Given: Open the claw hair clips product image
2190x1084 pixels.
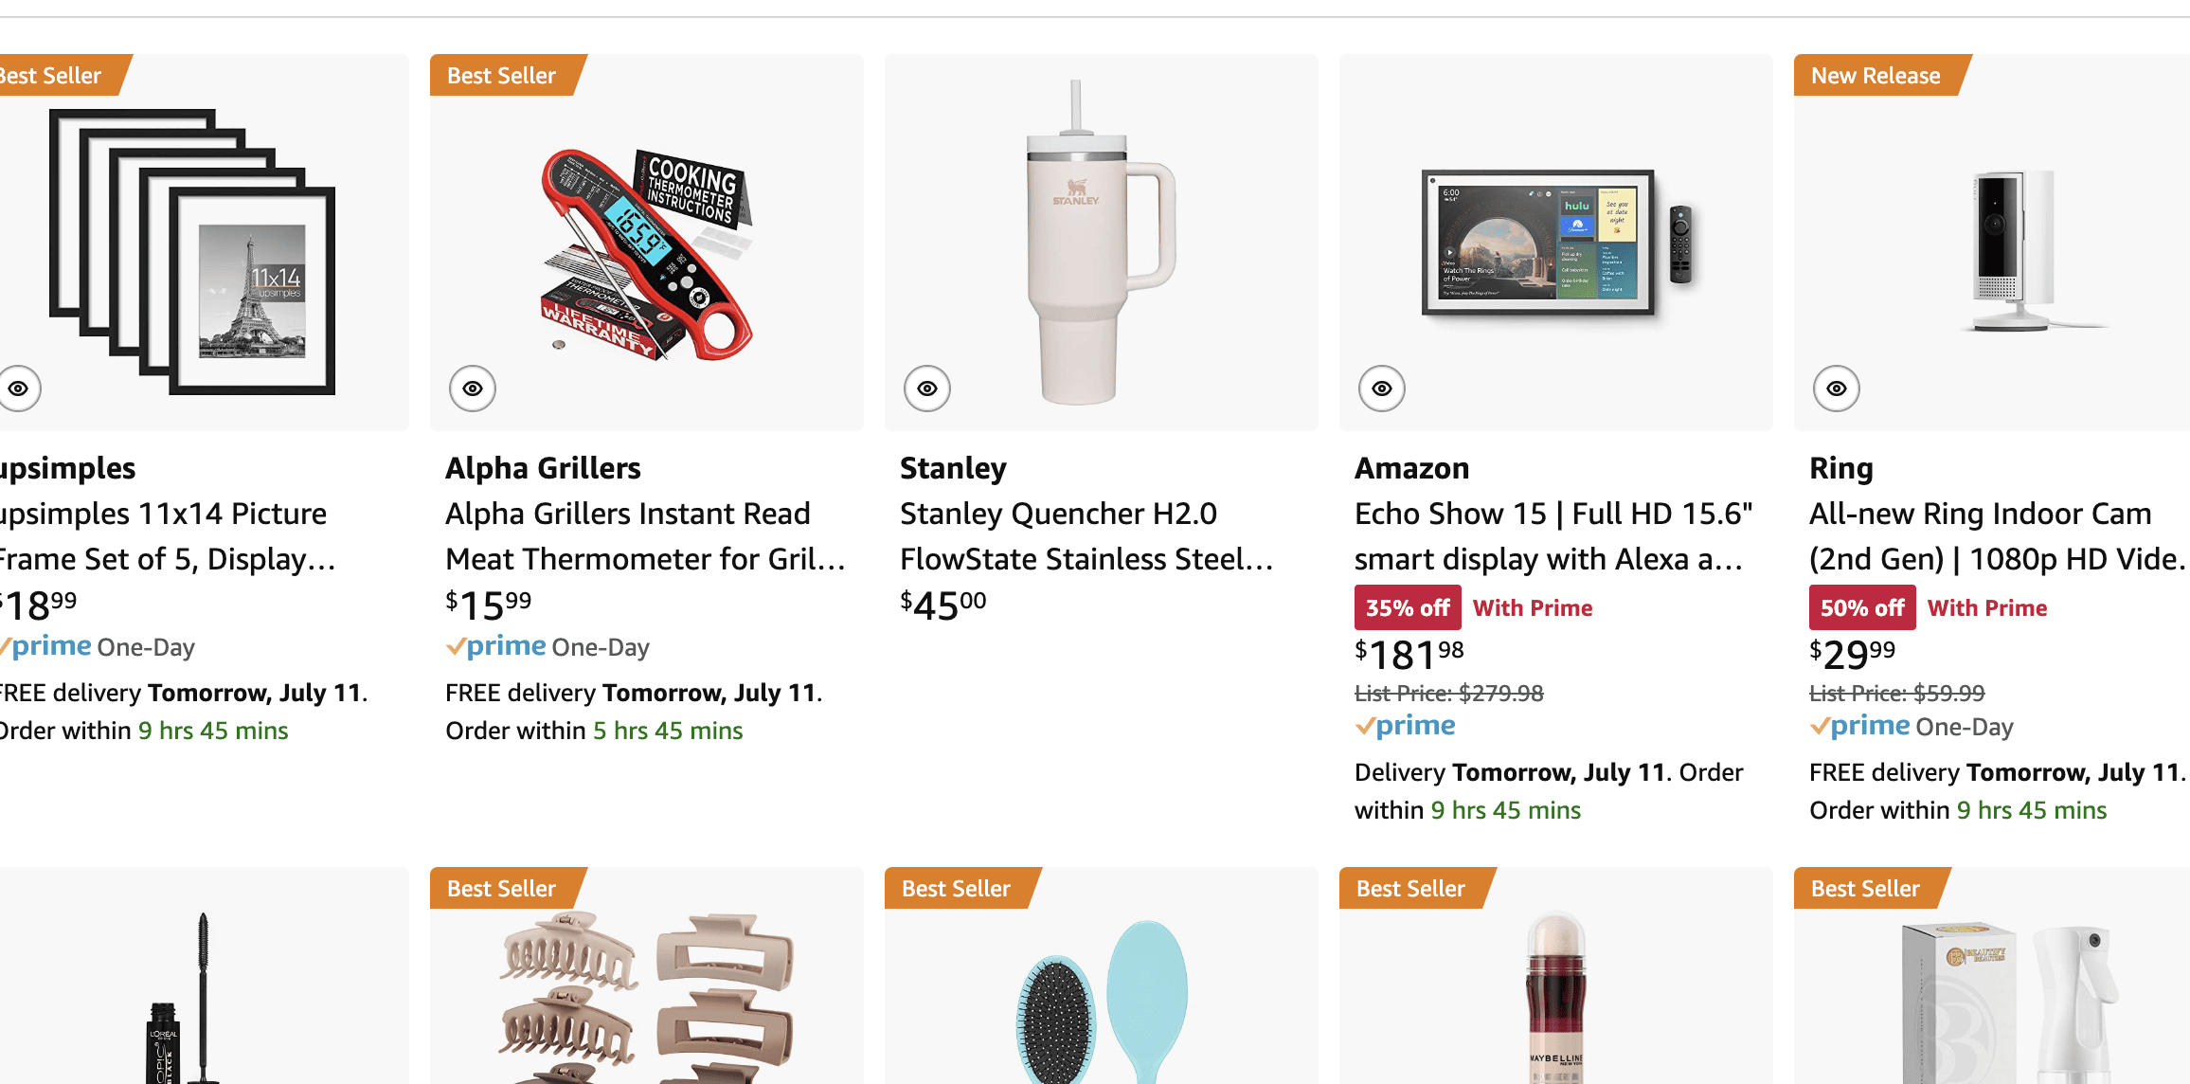Looking at the screenshot, I should [646, 995].
